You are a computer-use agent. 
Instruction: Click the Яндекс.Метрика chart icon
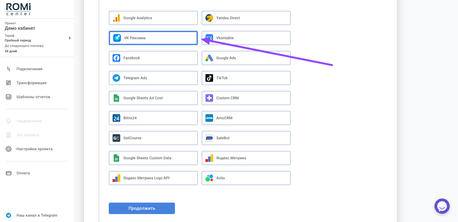click(209, 158)
